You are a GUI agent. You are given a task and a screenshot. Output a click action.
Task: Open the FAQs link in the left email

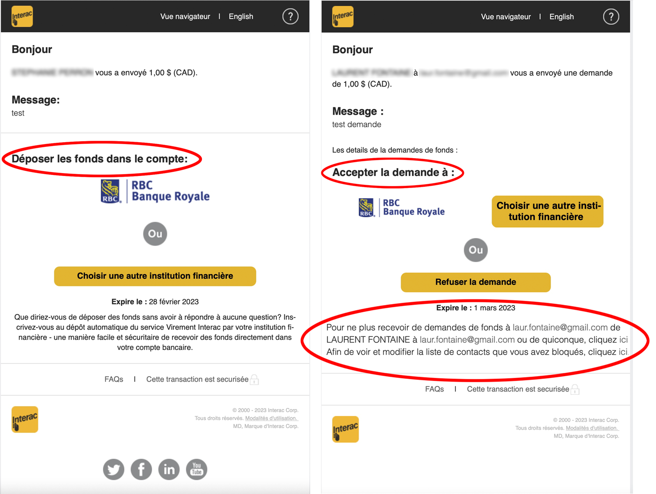tap(113, 379)
